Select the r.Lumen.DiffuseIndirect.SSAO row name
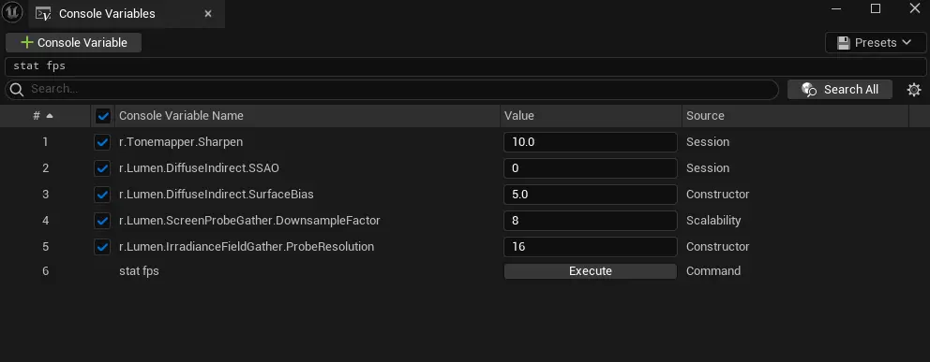The height and width of the screenshot is (362, 930). (199, 168)
